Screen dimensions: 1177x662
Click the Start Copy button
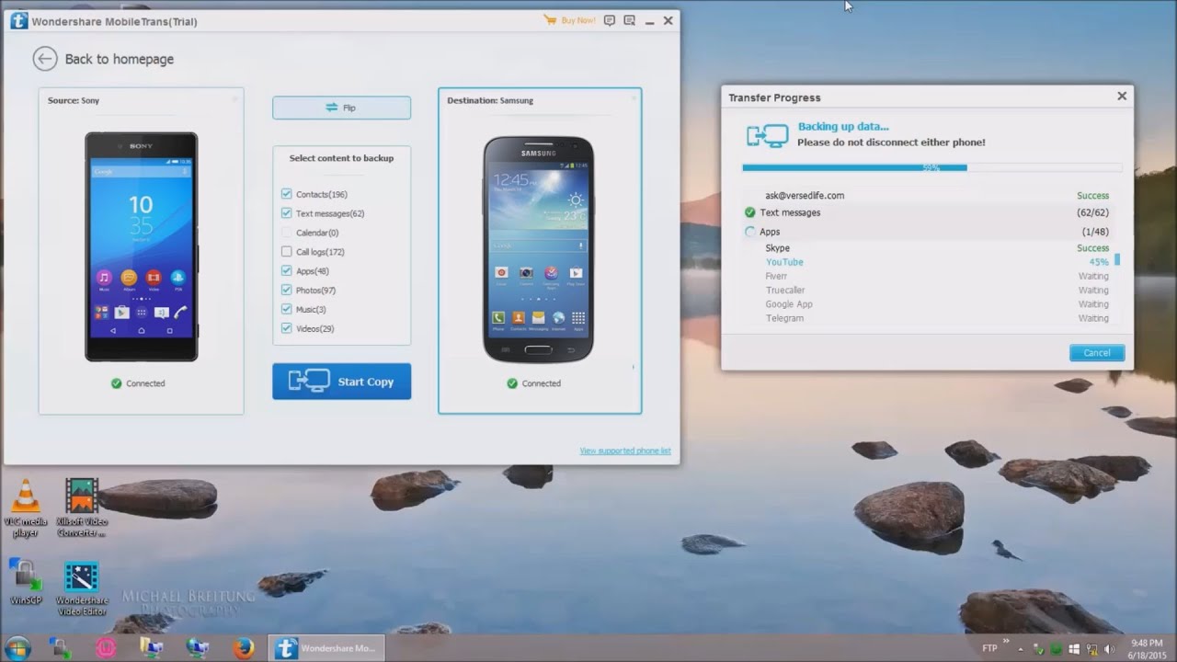[x=341, y=382]
